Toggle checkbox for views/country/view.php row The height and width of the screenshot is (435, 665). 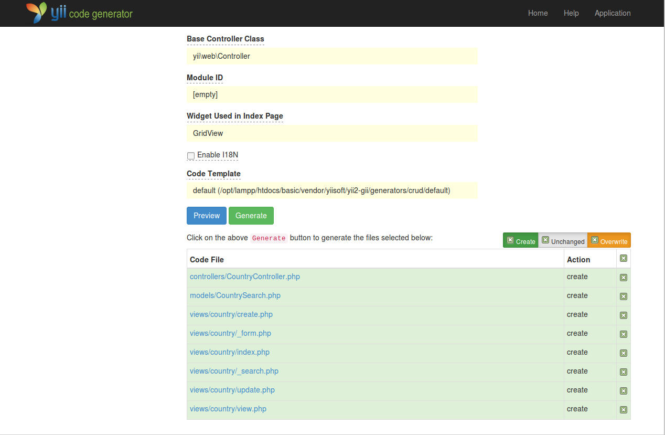(624, 410)
